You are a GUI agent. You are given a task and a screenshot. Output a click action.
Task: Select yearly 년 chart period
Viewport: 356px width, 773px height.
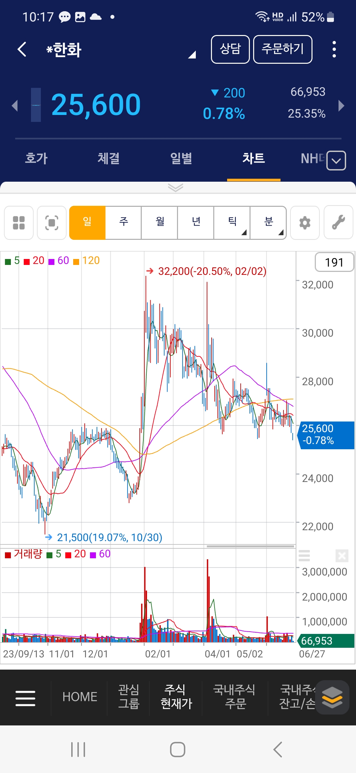[x=196, y=223]
